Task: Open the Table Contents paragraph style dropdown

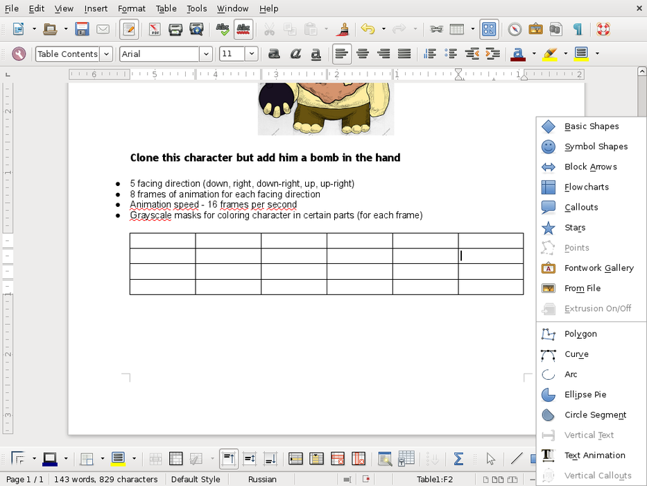Action: click(x=106, y=53)
